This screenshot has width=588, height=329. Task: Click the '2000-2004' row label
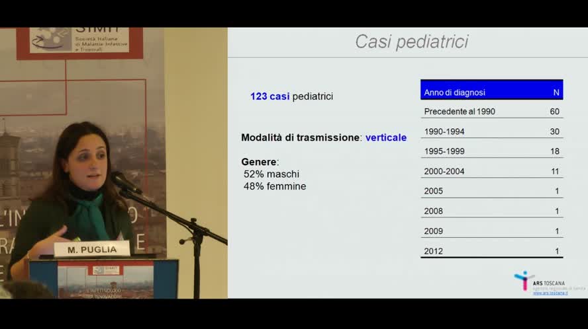(x=444, y=171)
